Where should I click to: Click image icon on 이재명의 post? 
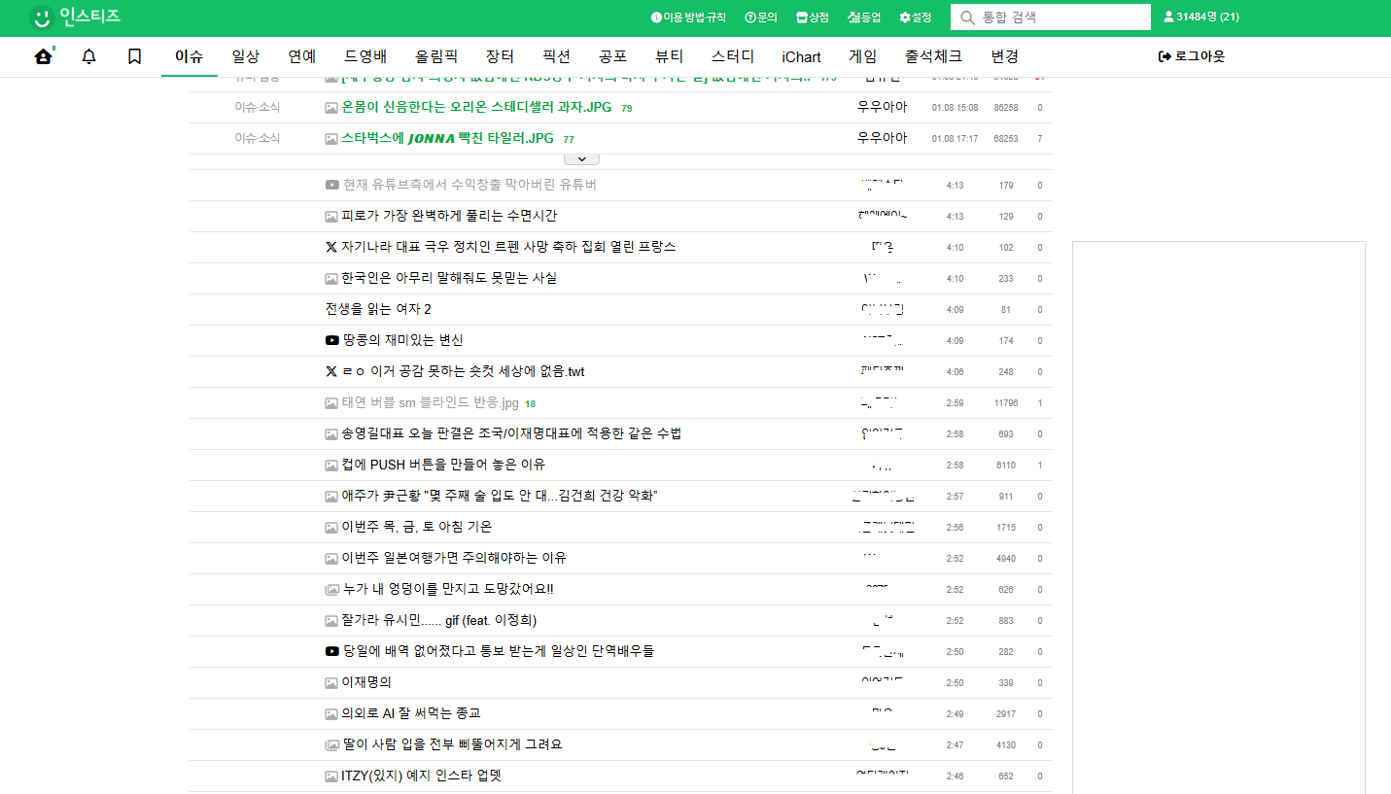(331, 682)
